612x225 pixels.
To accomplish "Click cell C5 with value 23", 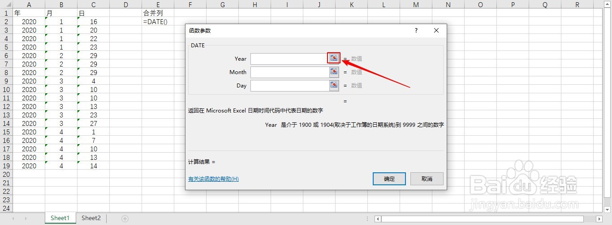I will click(x=93, y=47).
